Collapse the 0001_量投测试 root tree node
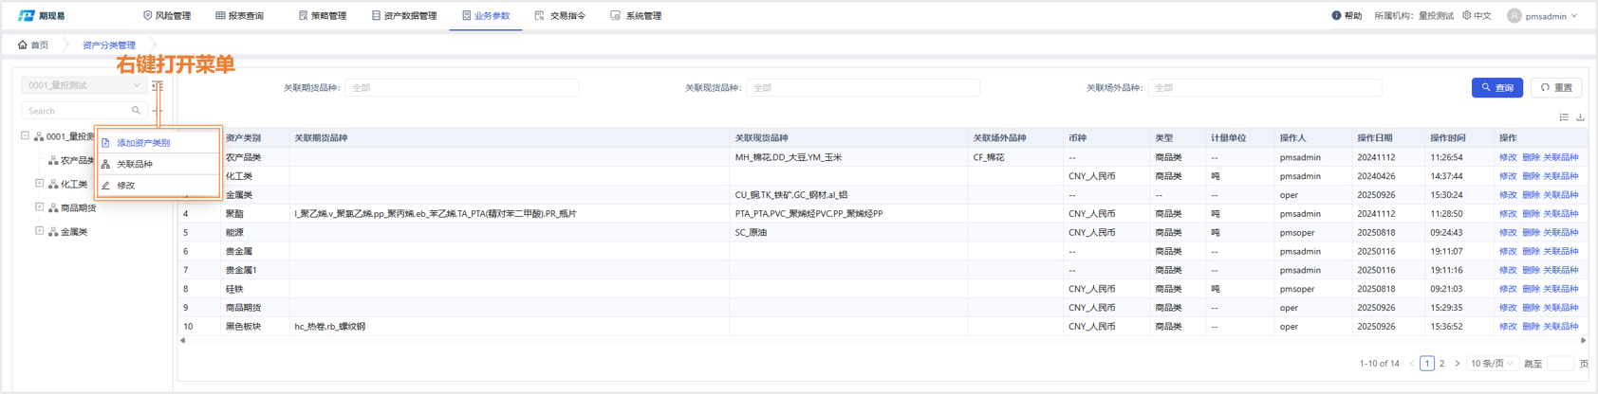1598x394 pixels. tap(26, 136)
